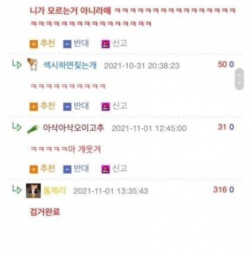Open the 아삭아삭오이고추 green pepper avatar

pyautogui.click(x=33, y=129)
